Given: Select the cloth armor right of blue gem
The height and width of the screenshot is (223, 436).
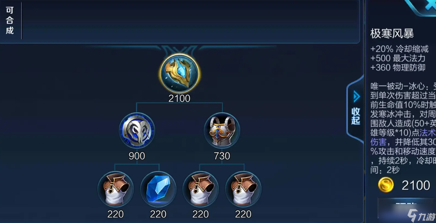Looking at the screenshot, I should [201, 189].
